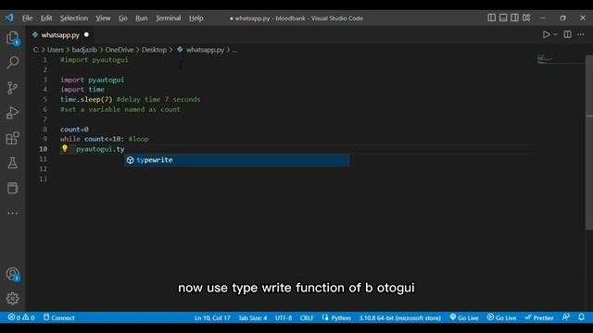Image resolution: width=593 pixels, height=333 pixels.
Task: Open the Run and Debug view
Action: click(12, 113)
